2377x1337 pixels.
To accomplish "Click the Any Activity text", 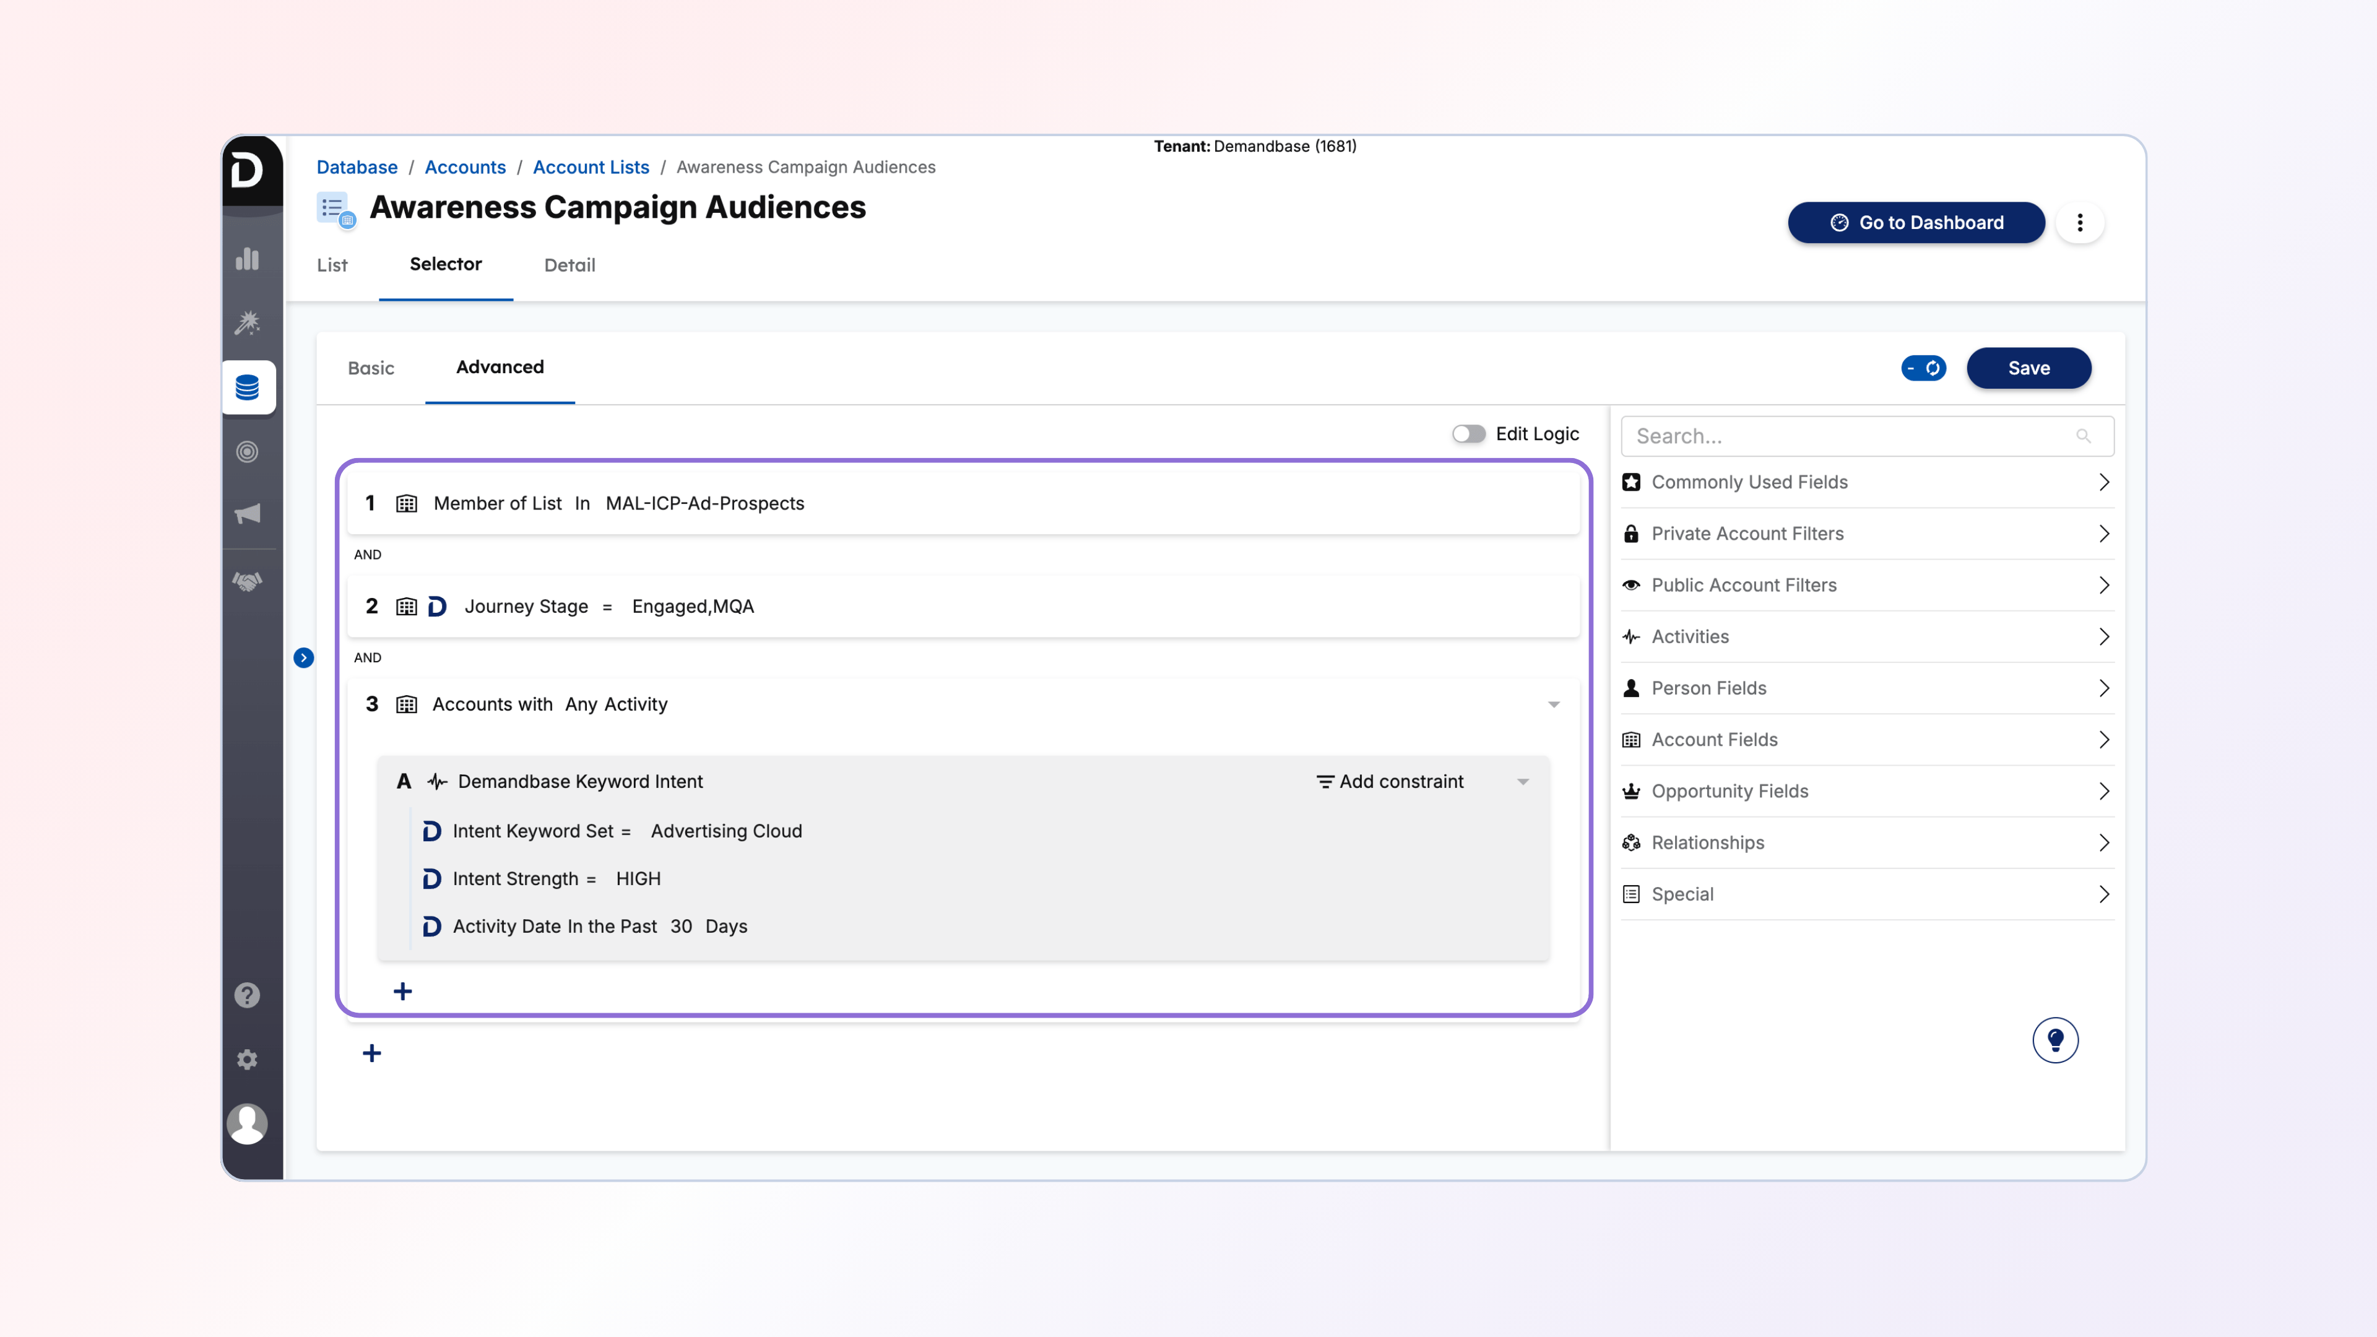I will [617, 705].
